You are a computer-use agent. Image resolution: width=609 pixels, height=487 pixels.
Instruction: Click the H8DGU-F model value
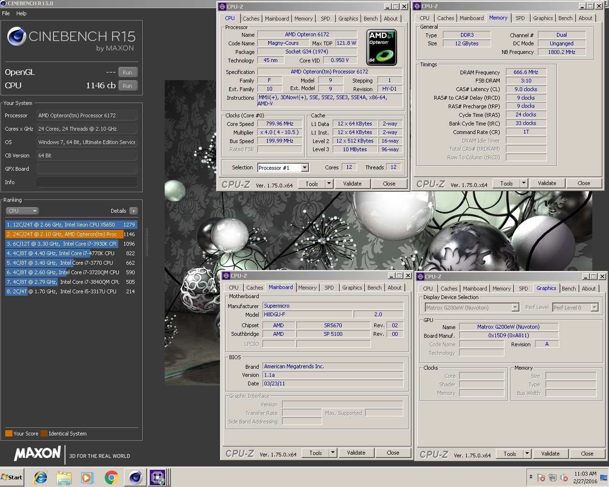pyautogui.click(x=308, y=314)
